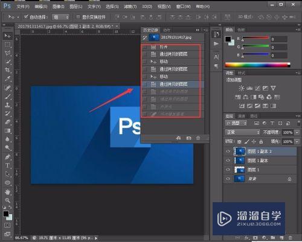This screenshot has height=242, width=302.
Task: Select the Pen tool
Action: click(x=7, y=157)
